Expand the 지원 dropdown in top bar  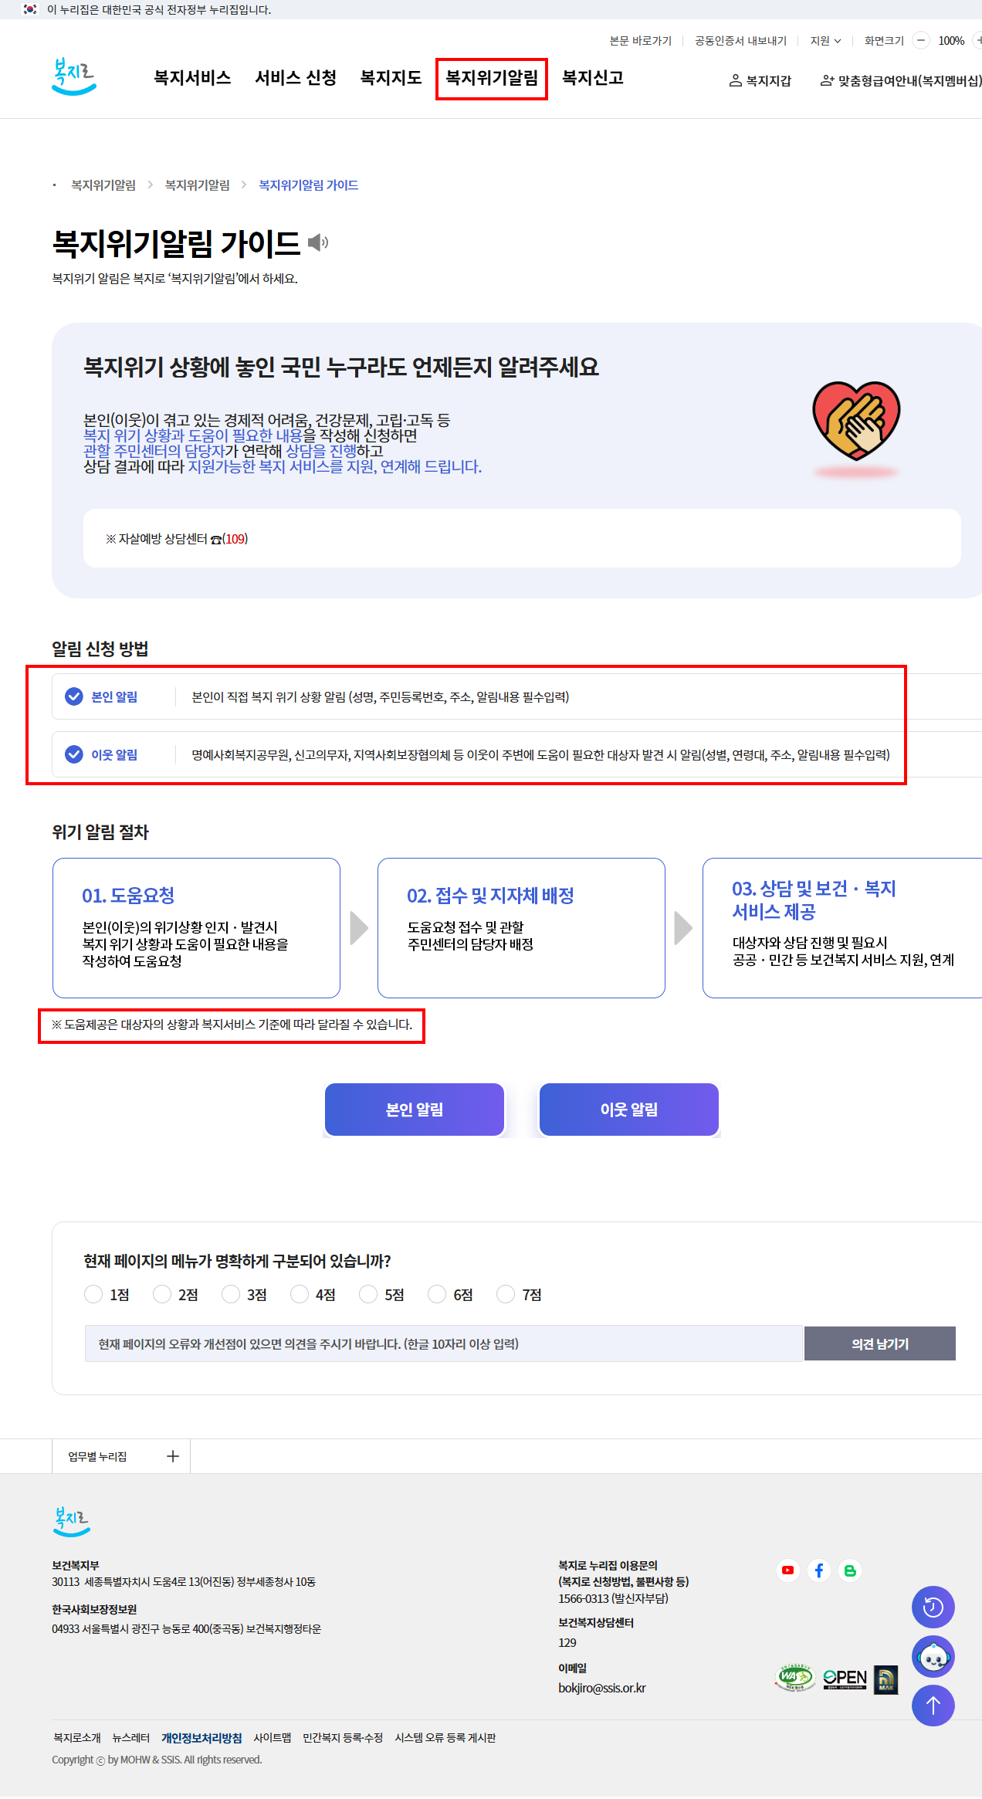[x=825, y=41]
